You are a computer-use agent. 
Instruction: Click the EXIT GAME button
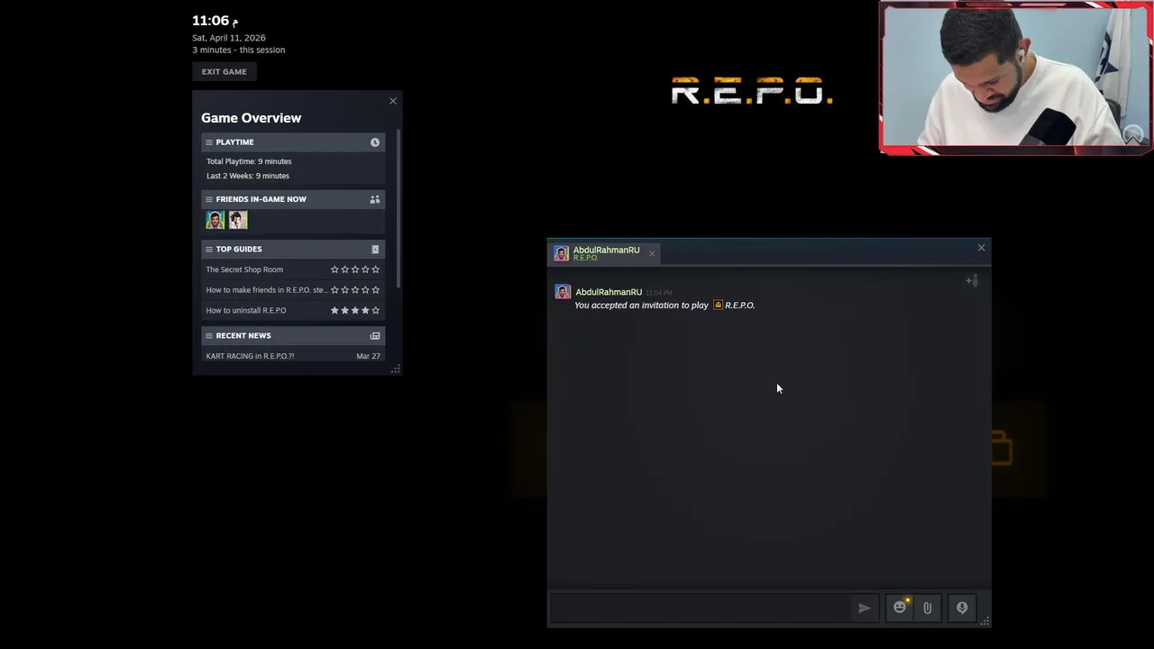[224, 72]
